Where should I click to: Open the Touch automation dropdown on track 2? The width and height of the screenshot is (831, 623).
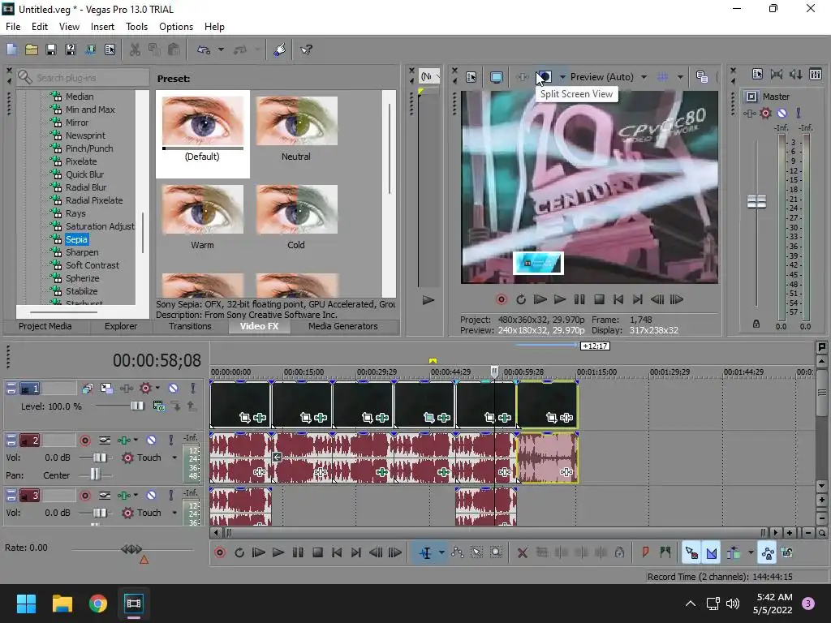(174, 458)
